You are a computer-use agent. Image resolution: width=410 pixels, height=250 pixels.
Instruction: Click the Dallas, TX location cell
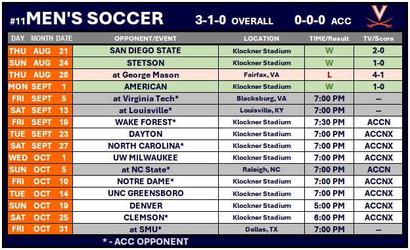262,230
